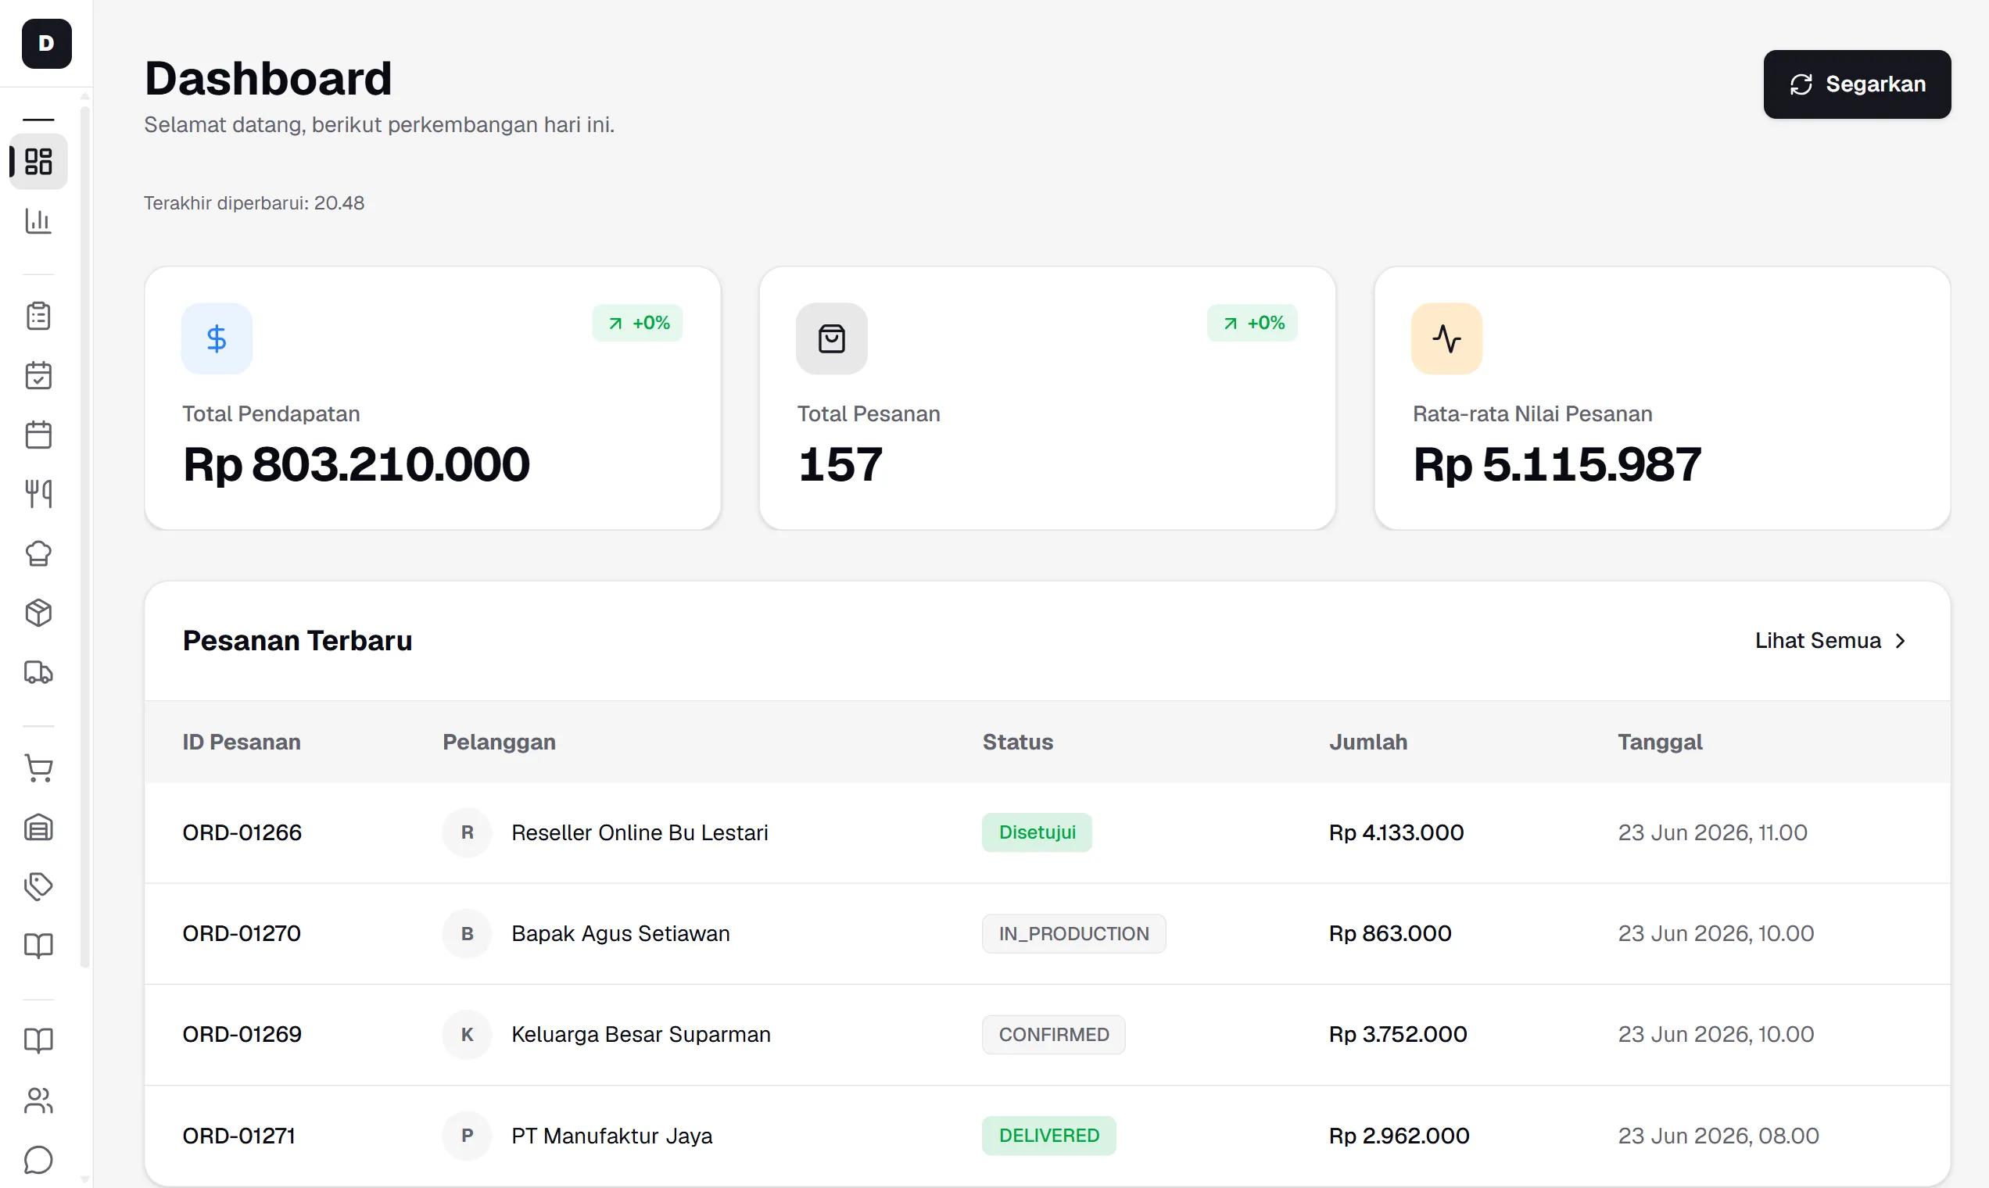1989x1188 pixels.
Task: Click the activity pulse icon on Rata-rata card
Action: 1446,338
